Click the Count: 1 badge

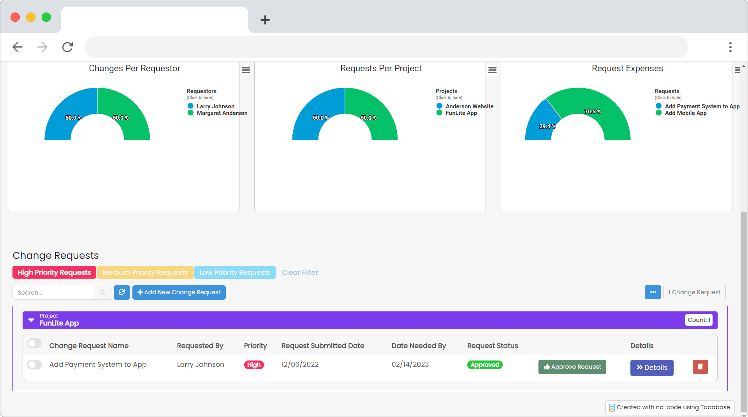[x=699, y=320]
